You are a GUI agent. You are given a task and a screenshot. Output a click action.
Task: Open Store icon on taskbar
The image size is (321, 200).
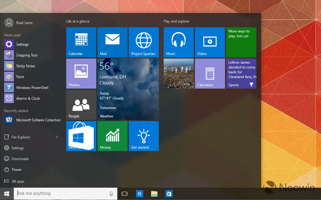[x=169, y=194]
